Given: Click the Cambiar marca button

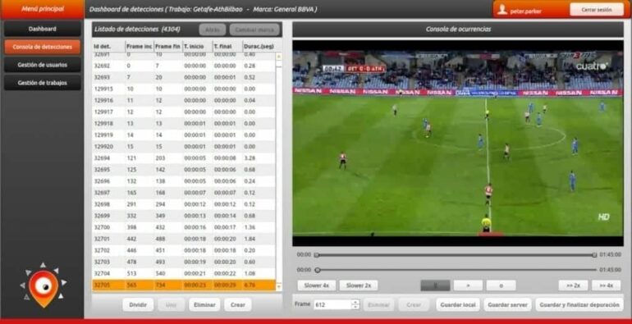Looking at the screenshot, I should click(x=254, y=30).
